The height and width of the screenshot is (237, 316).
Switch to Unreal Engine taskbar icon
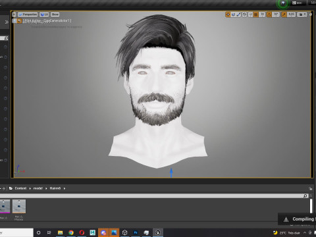(x=158, y=232)
